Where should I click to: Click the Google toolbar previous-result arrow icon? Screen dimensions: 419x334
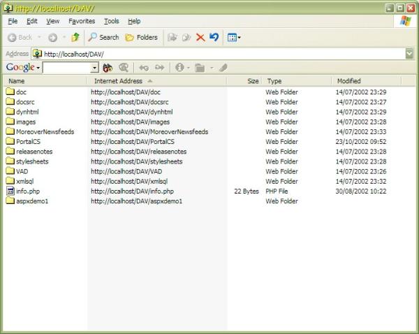coord(144,68)
